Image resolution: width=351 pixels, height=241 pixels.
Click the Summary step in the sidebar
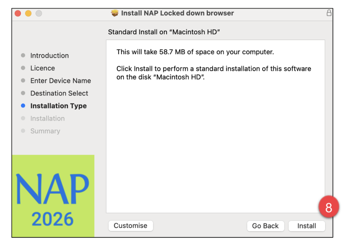click(45, 131)
